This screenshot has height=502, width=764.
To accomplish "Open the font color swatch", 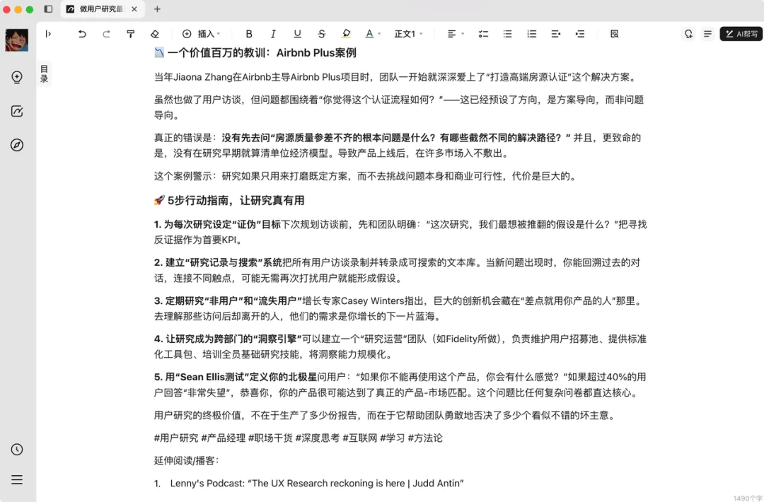I will 369,33.
